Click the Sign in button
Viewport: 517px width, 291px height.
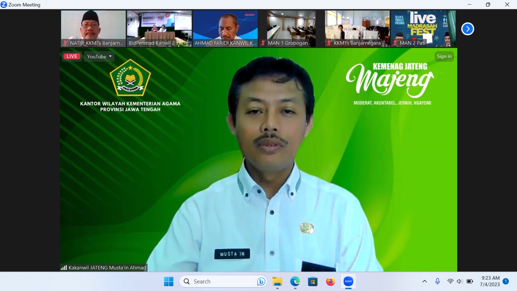(444, 56)
